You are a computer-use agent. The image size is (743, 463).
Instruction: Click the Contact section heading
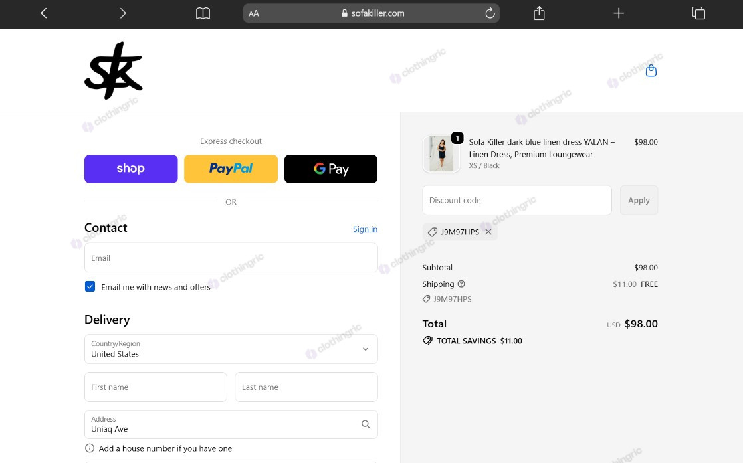[x=106, y=228]
